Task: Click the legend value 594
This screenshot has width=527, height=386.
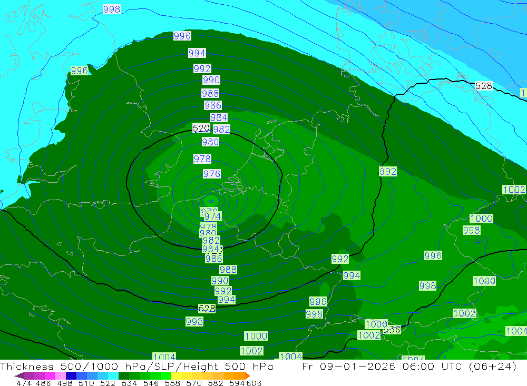Action: (x=237, y=383)
